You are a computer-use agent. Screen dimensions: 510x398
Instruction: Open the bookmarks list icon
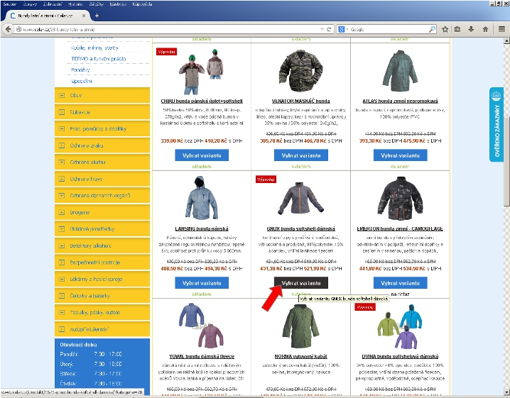pos(457,29)
